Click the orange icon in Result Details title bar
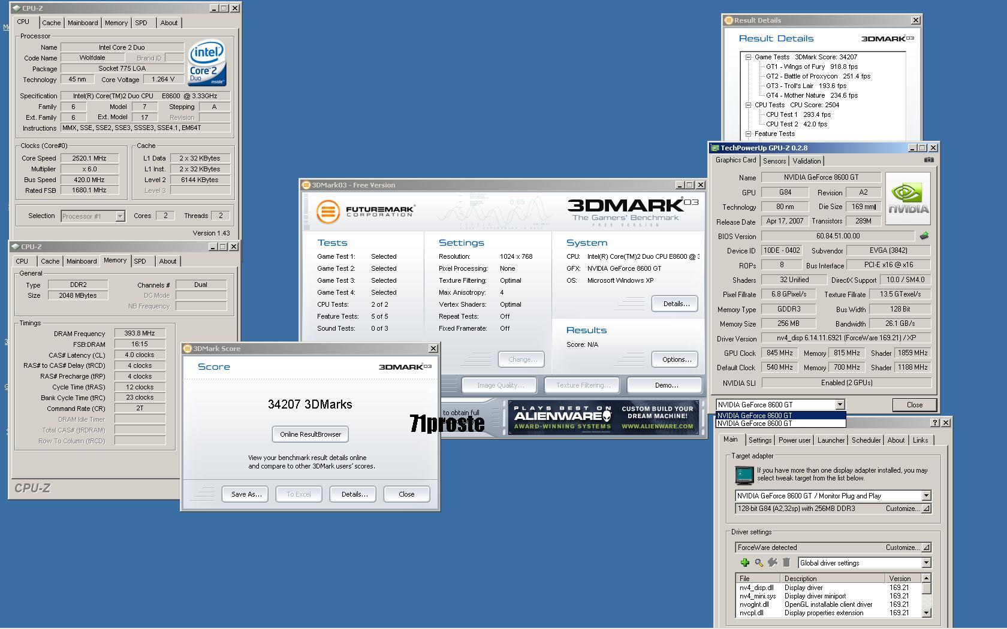 pyautogui.click(x=729, y=20)
